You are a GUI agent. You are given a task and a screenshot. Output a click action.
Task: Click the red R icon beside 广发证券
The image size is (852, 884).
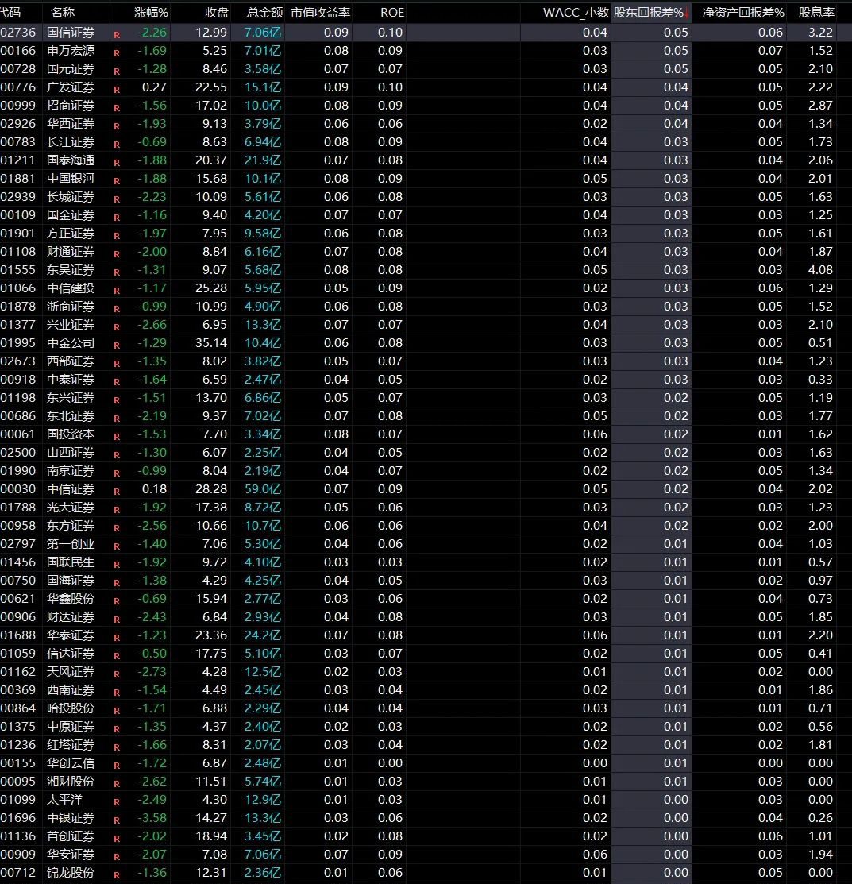click(117, 90)
